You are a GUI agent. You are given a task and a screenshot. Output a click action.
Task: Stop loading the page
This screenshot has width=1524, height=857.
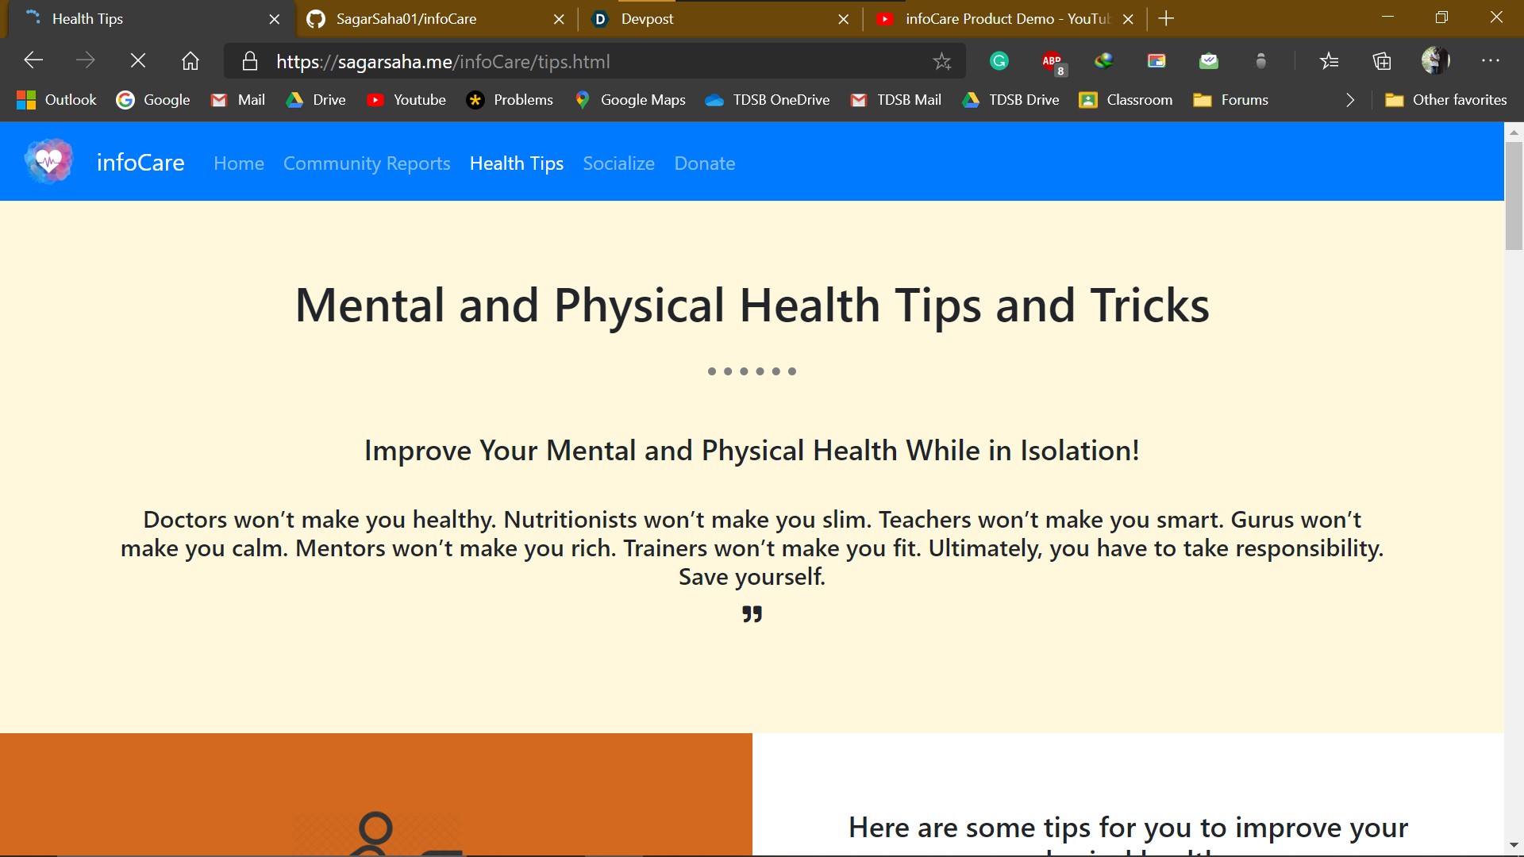137,61
